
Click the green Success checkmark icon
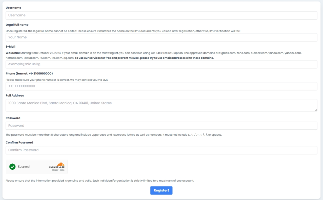click(12, 167)
